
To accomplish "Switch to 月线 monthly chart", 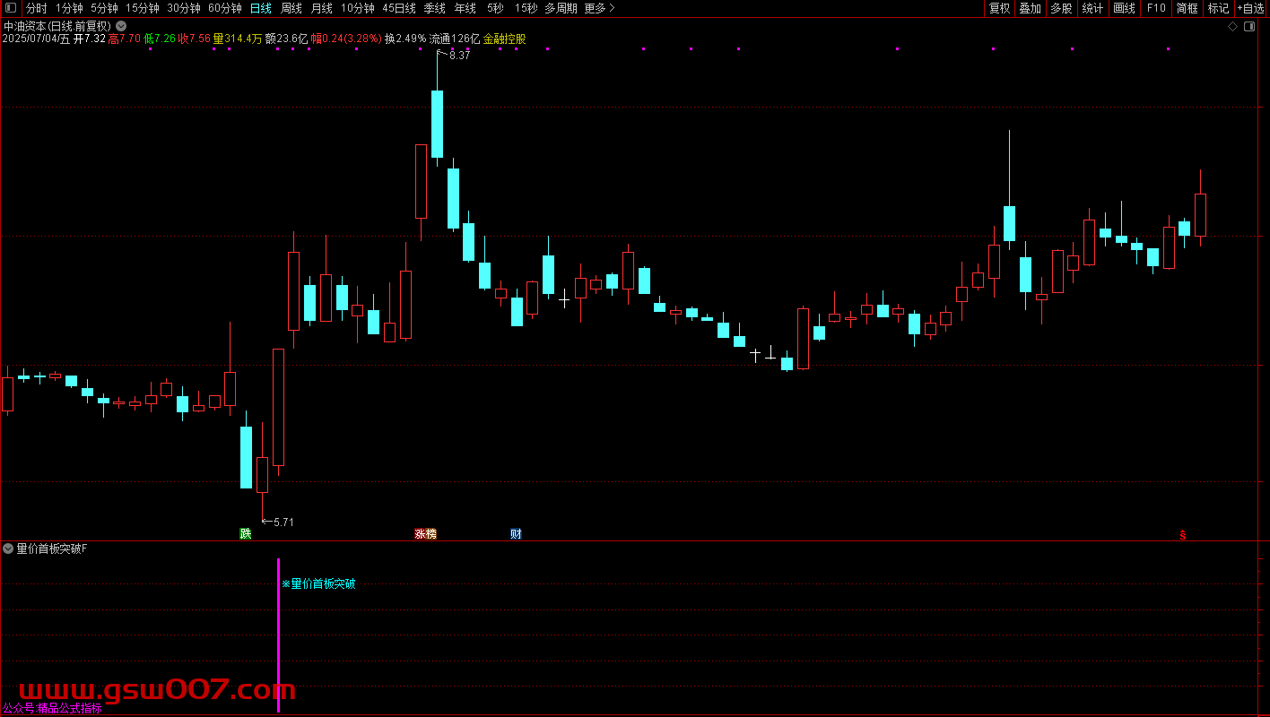I will [321, 8].
